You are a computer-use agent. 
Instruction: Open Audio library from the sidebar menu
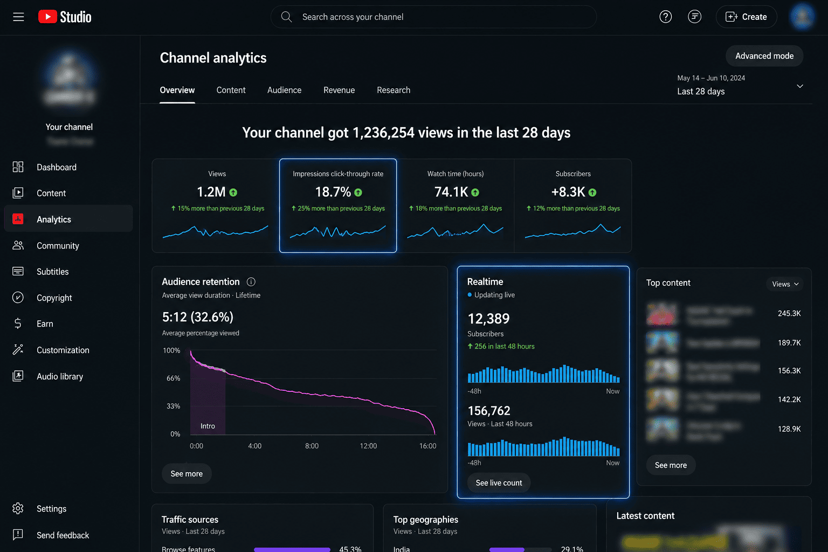point(68,376)
